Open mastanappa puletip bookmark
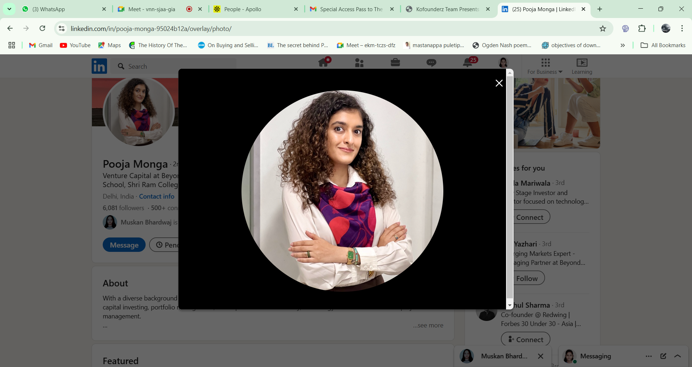Viewport: 692px width, 367px height. coord(434,45)
